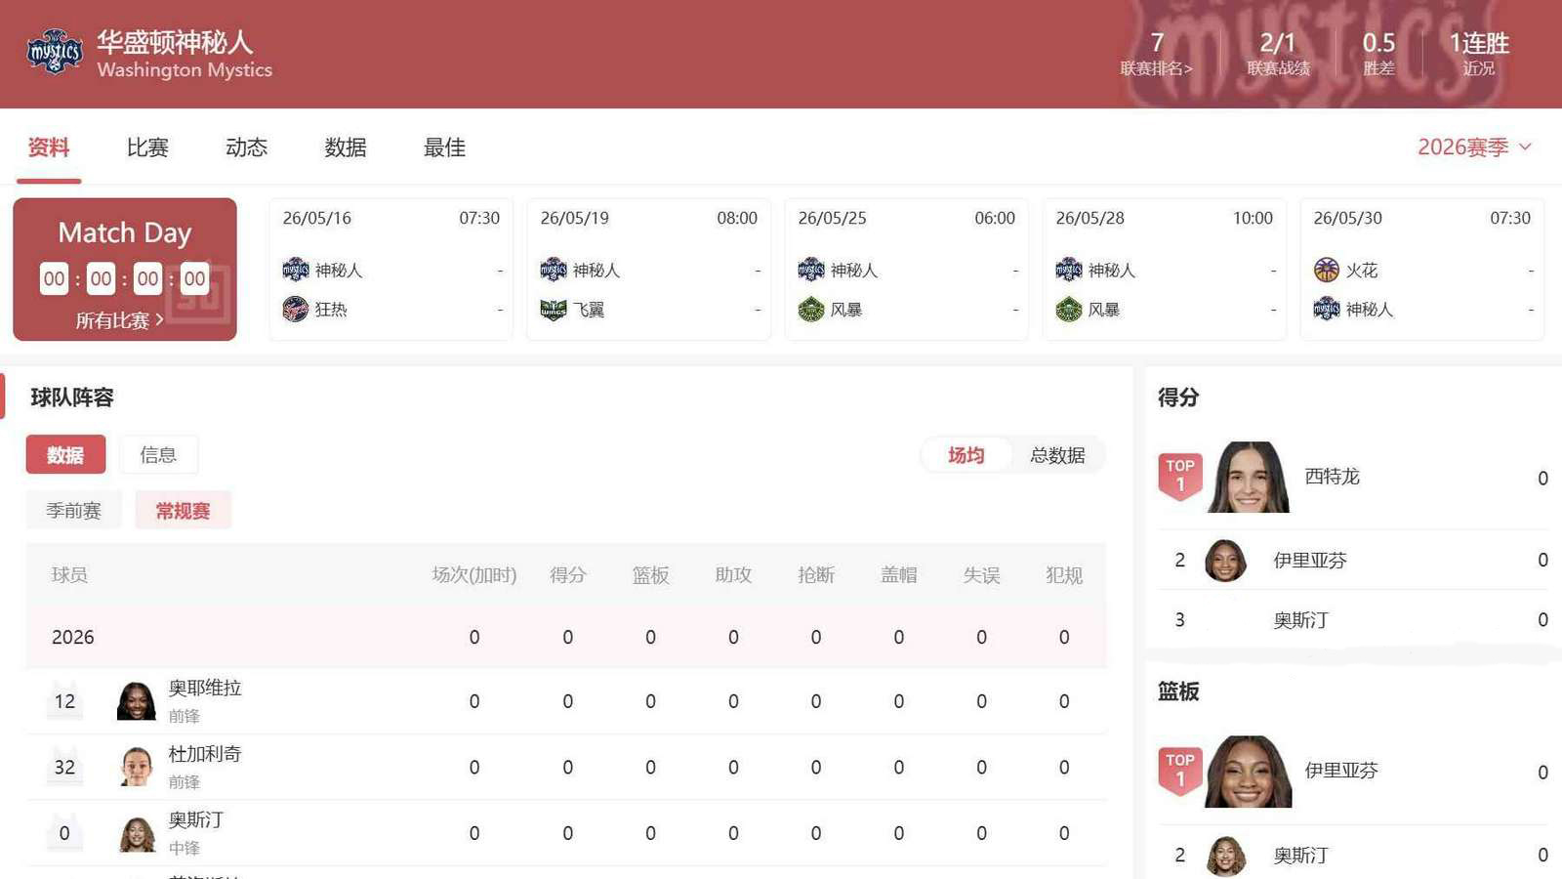The height and width of the screenshot is (879, 1562).
Task: Select 数据 roster view
Action: tap(65, 455)
